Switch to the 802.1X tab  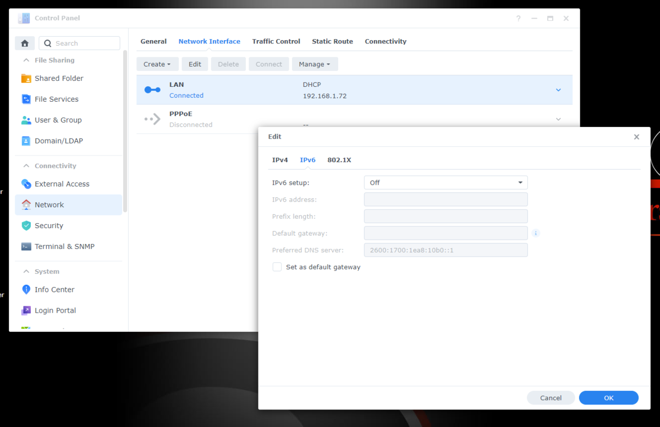point(339,160)
